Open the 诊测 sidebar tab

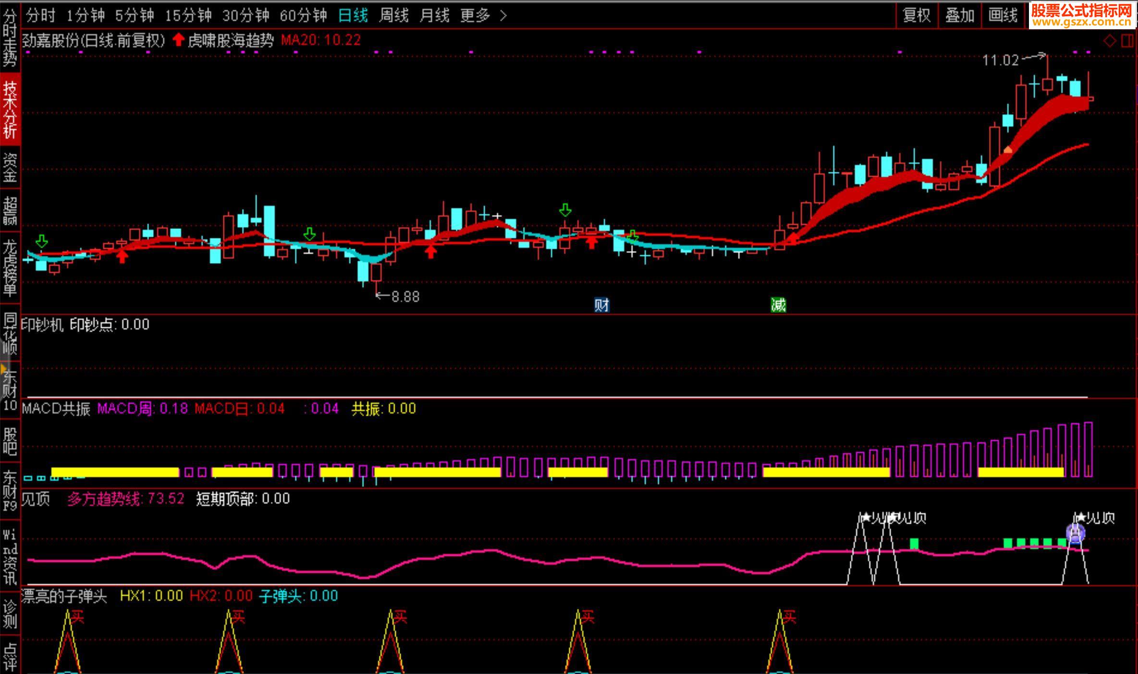[10, 614]
